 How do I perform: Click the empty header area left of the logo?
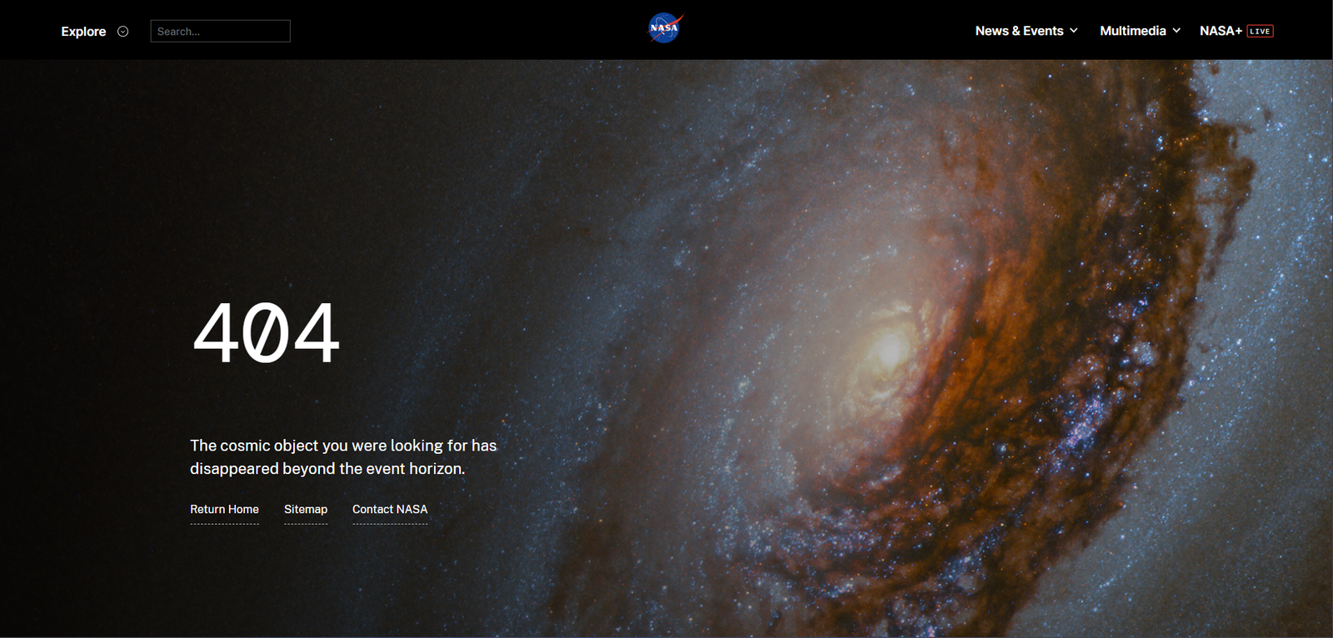pos(467,30)
